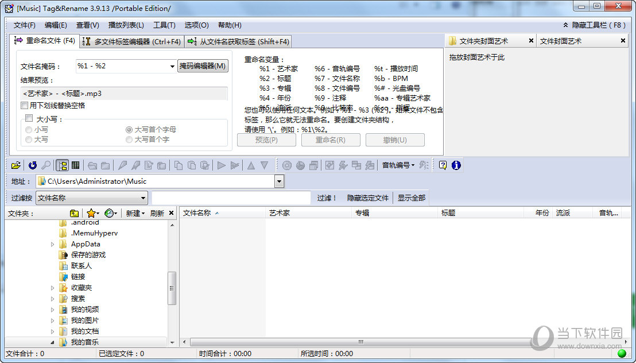This screenshot has width=636, height=363.
Task: Click 隐藏工具栏 (F8) link
Action: (594, 25)
